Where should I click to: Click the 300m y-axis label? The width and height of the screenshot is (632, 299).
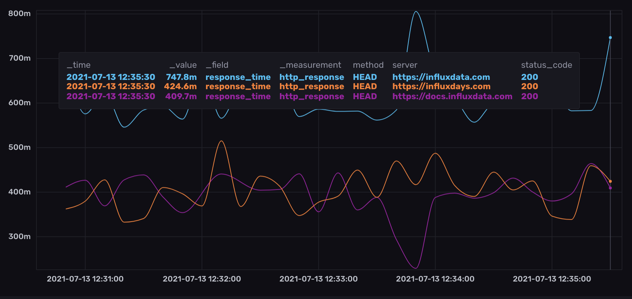(20, 237)
